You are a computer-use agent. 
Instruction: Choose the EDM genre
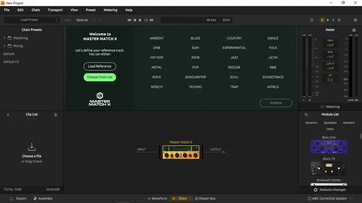195,48
